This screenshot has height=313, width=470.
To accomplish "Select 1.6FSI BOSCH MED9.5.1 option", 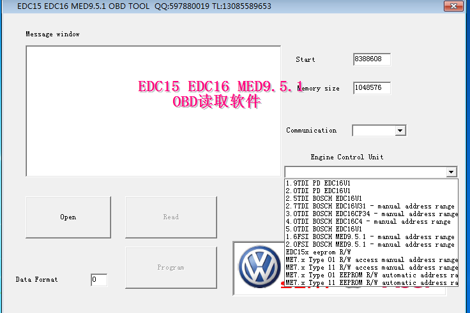I will point(371,237).
